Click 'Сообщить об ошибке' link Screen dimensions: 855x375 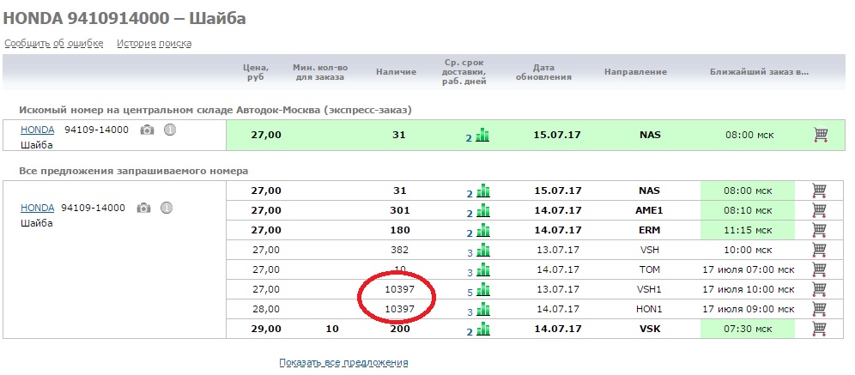click(x=54, y=43)
